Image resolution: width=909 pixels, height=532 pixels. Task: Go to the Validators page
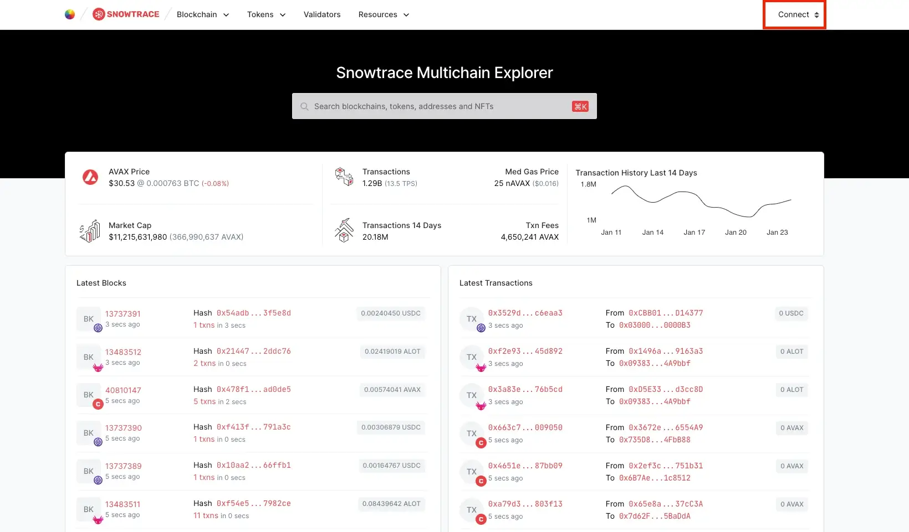click(x=322, y=14)
